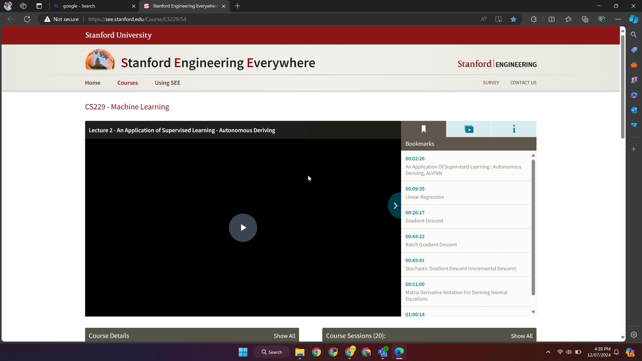642x361 pixels.
Task: Click the Not secure warning indicator
Action: [x=61, y=19]
